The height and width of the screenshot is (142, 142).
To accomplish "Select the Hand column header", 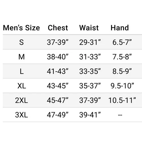I will pos(120,28).
